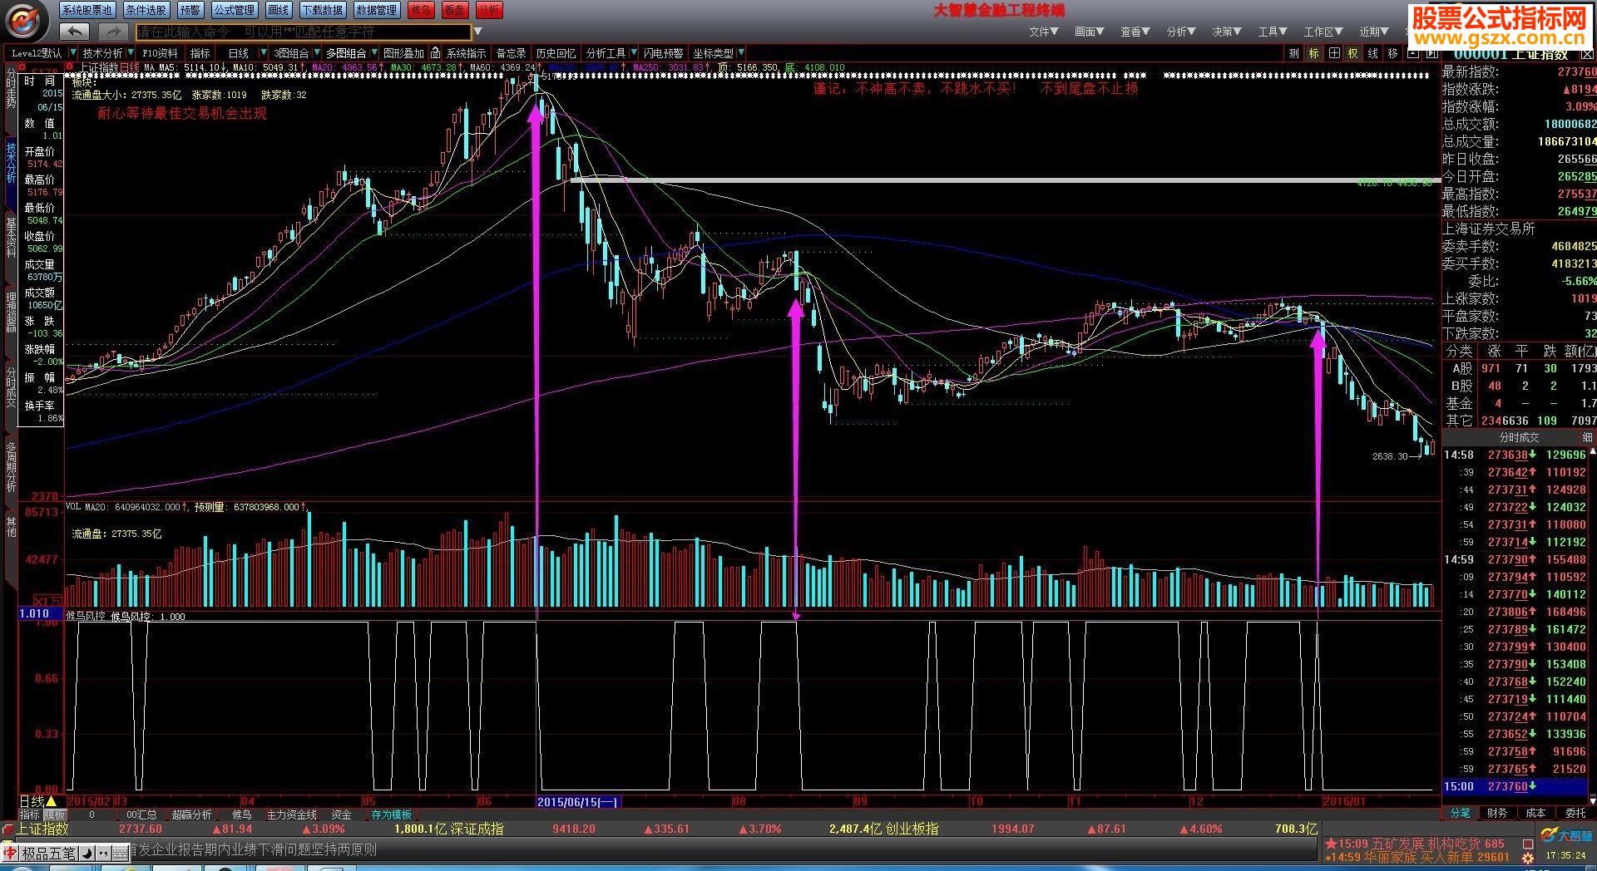Click the red 候鸟 button

(x=421, y=10)
